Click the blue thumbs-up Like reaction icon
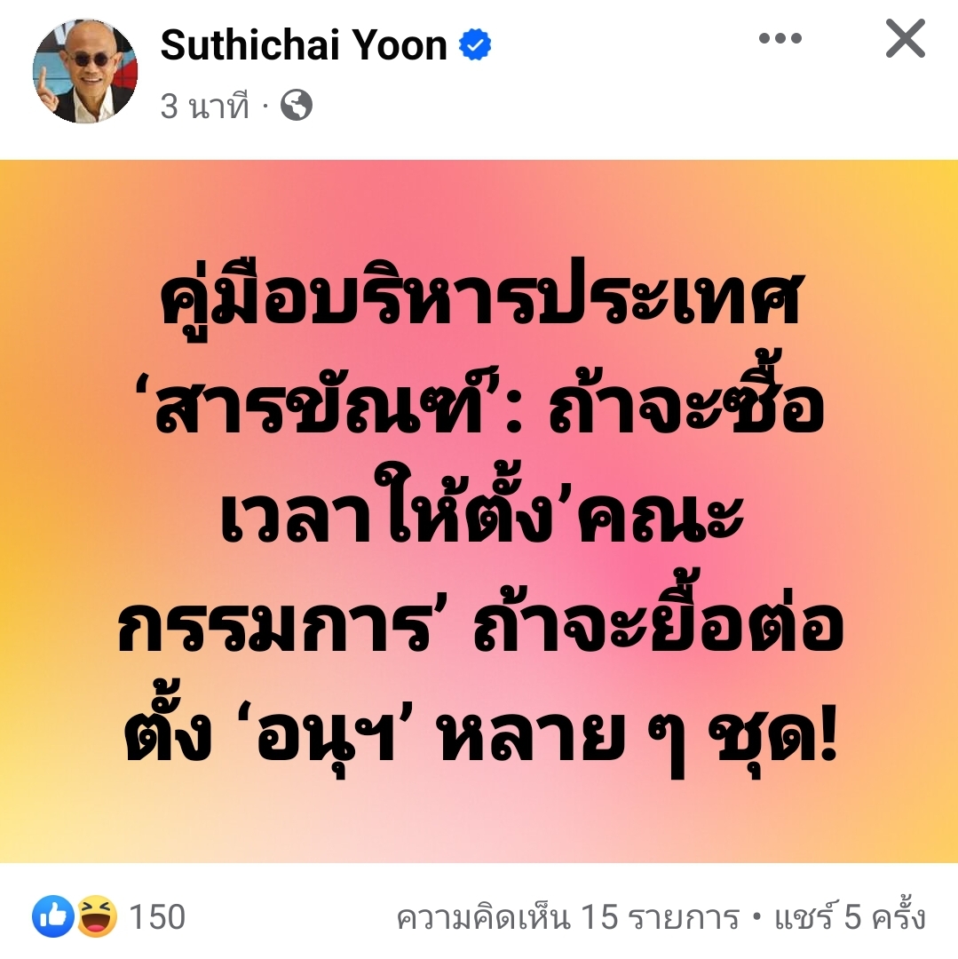 (53, 916)
